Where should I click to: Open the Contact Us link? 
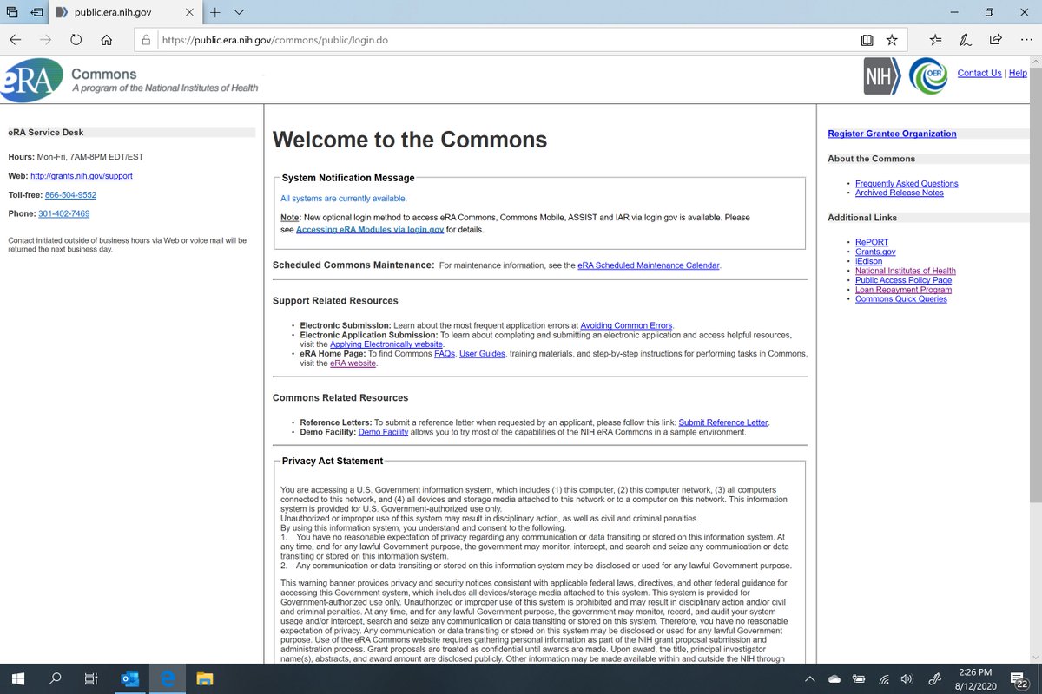pos(979,73)
